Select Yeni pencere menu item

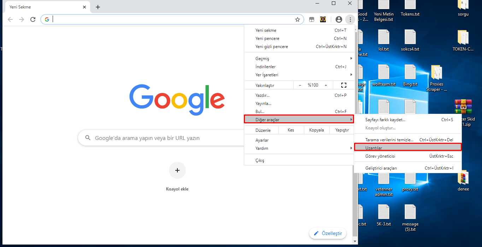coord(299,39)
